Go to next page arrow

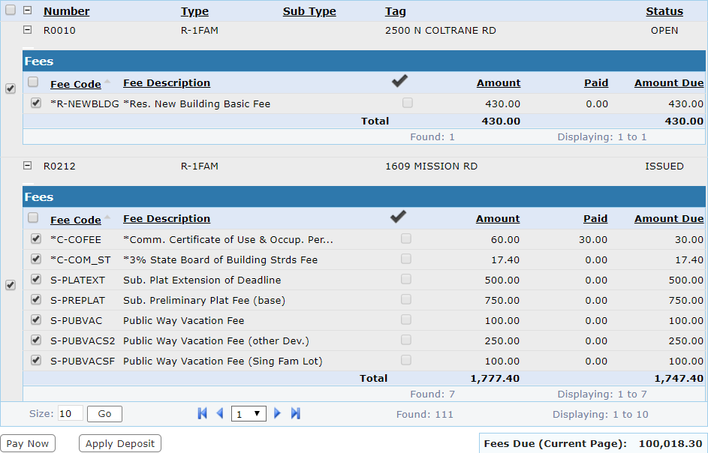click(x=277, y=413)
